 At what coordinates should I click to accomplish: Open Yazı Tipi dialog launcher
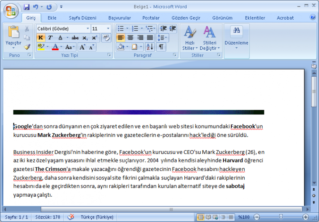[109, 55]
